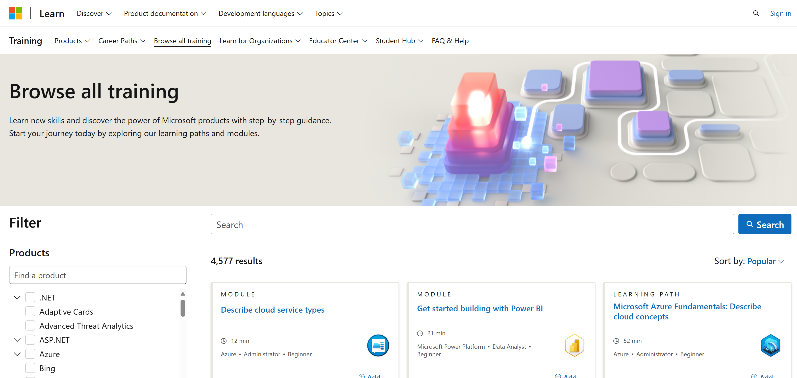Click the Power BI module badge icon
The width and height of the screenshot is (797, 378).
point(574,345)
